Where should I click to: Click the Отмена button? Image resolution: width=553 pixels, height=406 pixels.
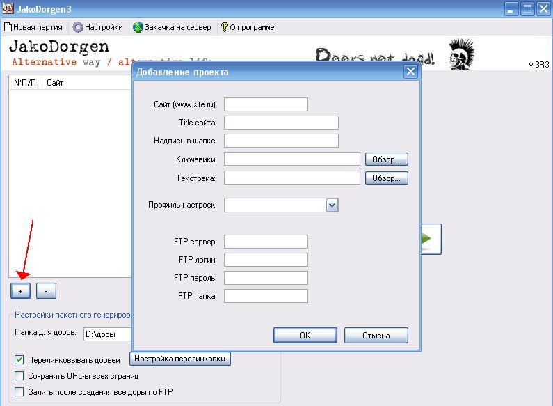(x=376, y=335)
